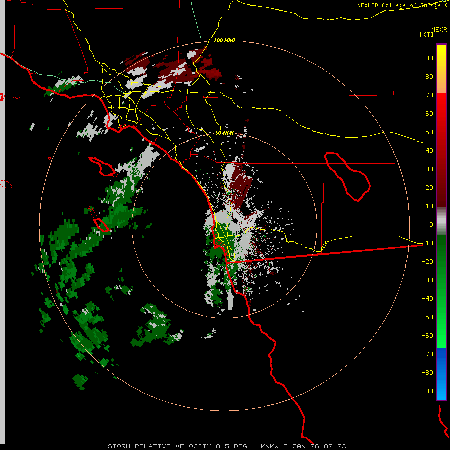Screen dimensions: 450x450
Task: Click the -60 value on velocity scale
Action: coord(427,336)
